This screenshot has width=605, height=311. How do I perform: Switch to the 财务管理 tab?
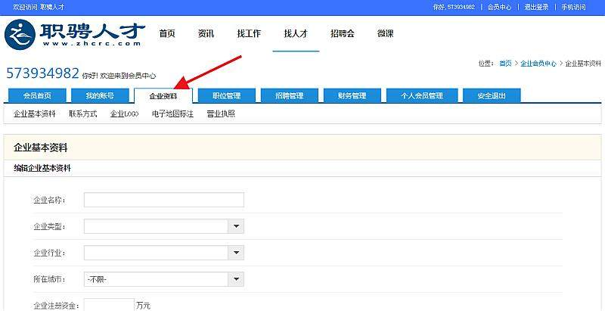352,96
